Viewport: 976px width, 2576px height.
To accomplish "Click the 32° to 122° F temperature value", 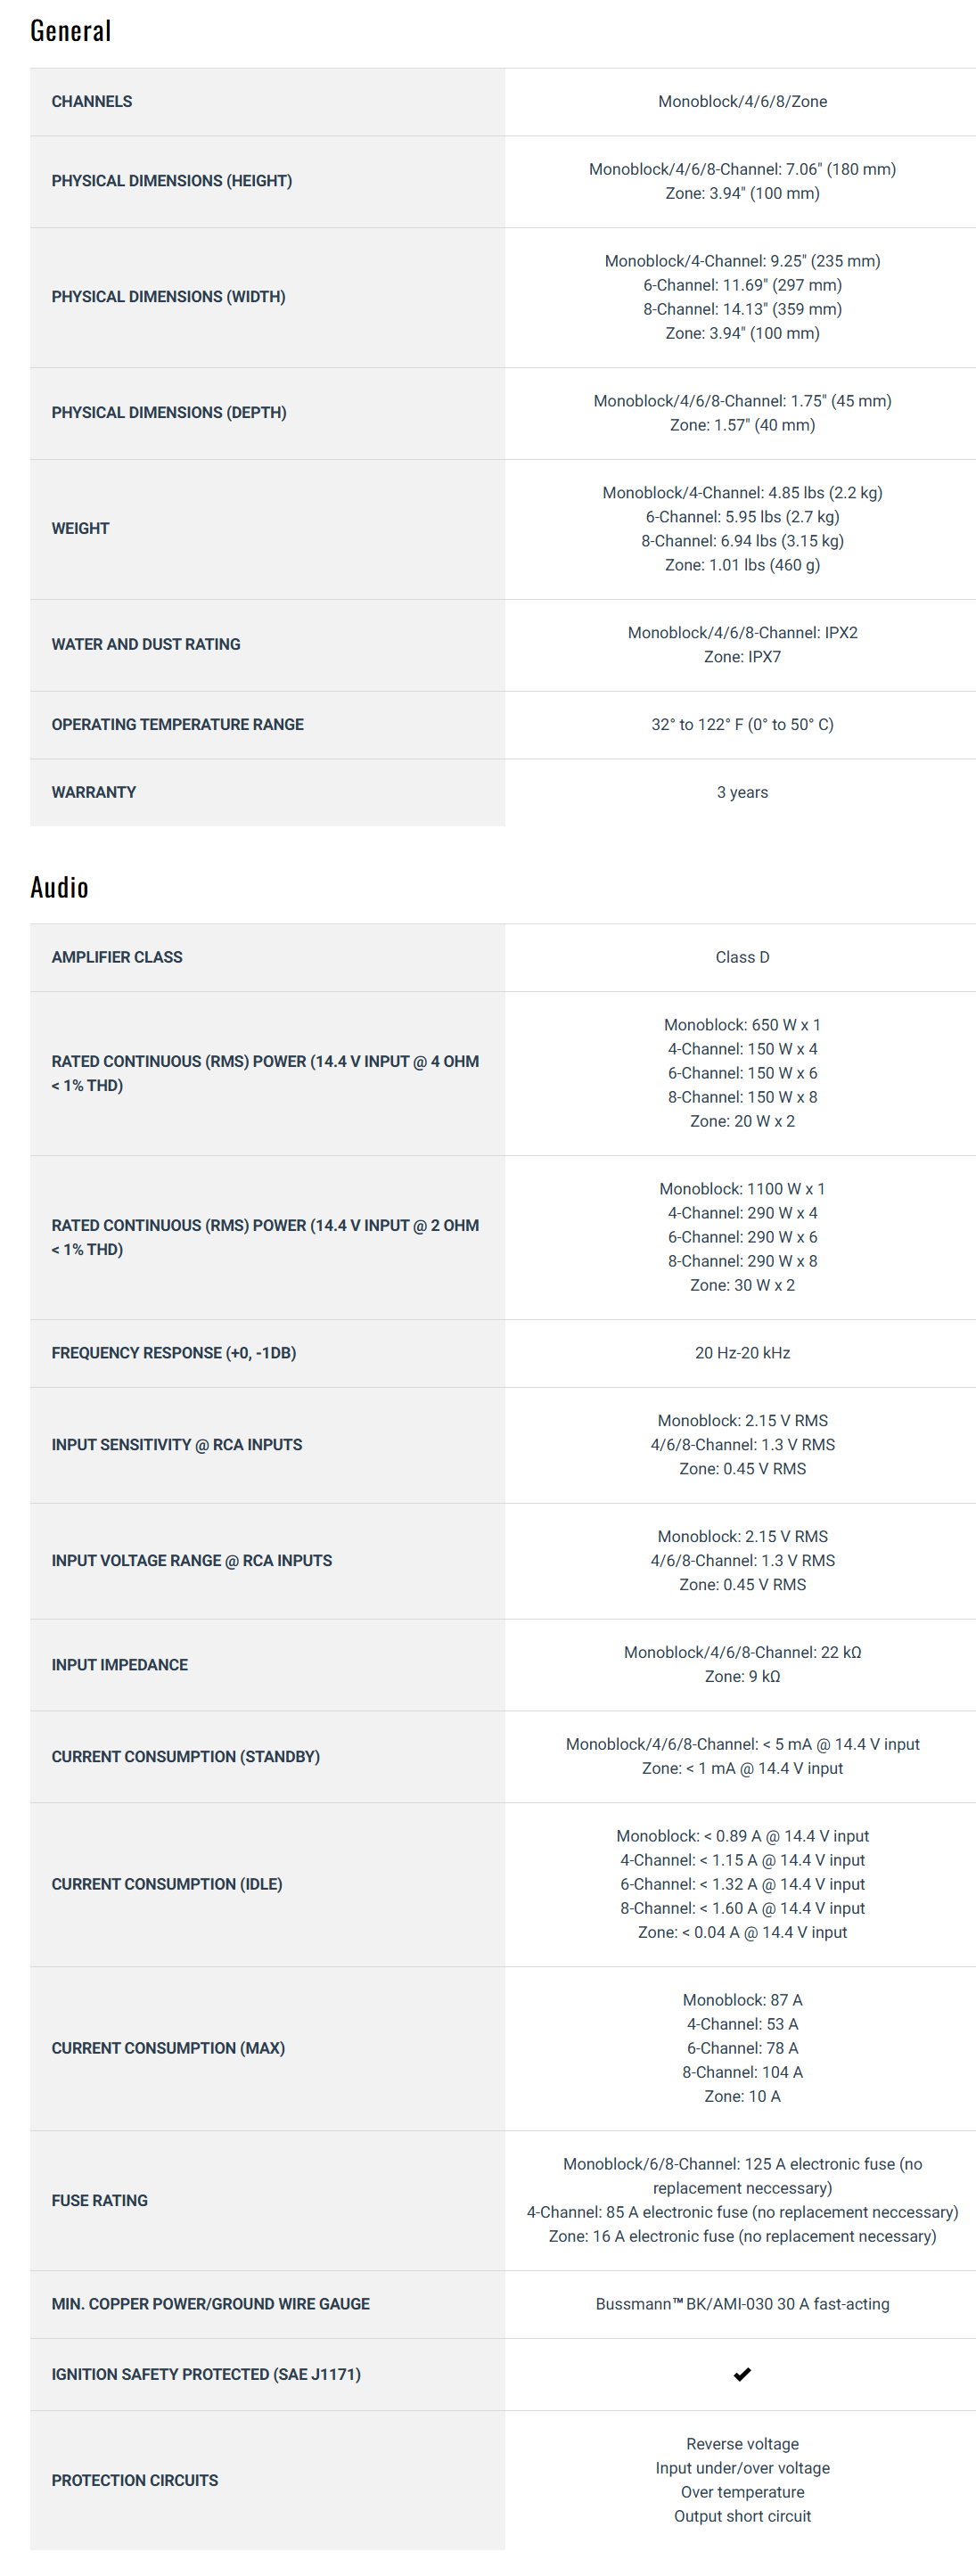I will point(742,725).
